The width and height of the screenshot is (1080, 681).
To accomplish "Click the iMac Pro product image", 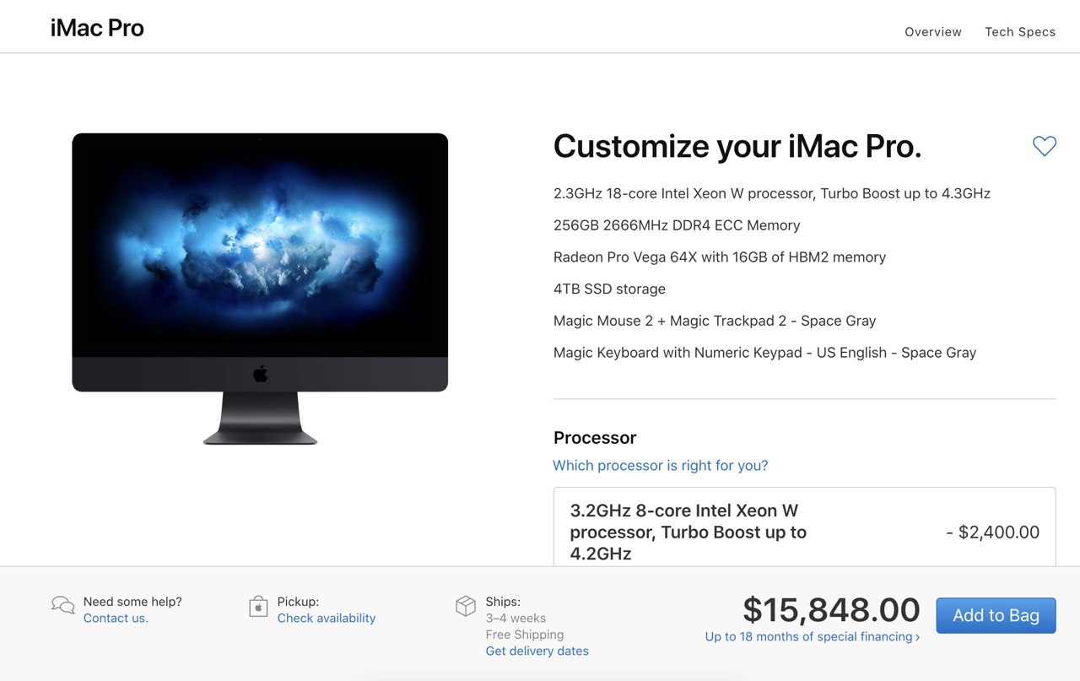I will (260, 289).
